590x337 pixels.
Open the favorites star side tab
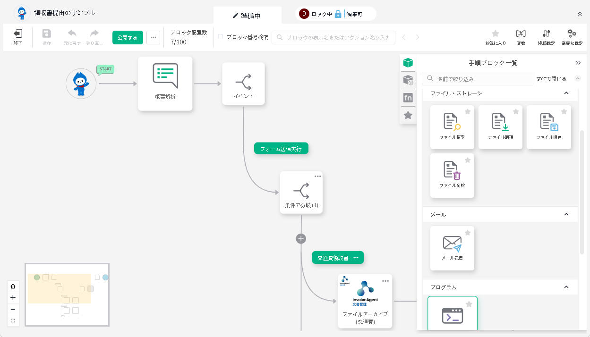(408, 115)
